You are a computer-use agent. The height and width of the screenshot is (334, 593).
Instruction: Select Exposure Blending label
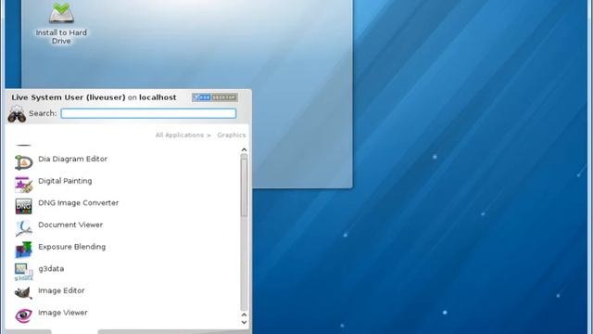(72, 247)
